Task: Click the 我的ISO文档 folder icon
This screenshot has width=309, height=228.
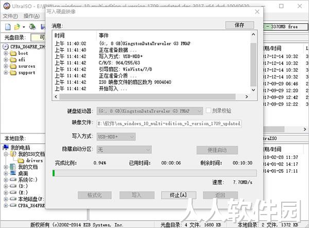Action: pos(13,154)
